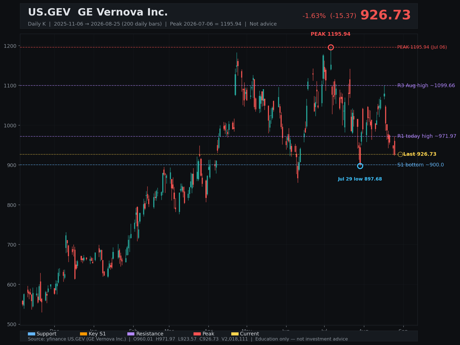Click the orange Key S1 legend swatch

pos(84,334)
